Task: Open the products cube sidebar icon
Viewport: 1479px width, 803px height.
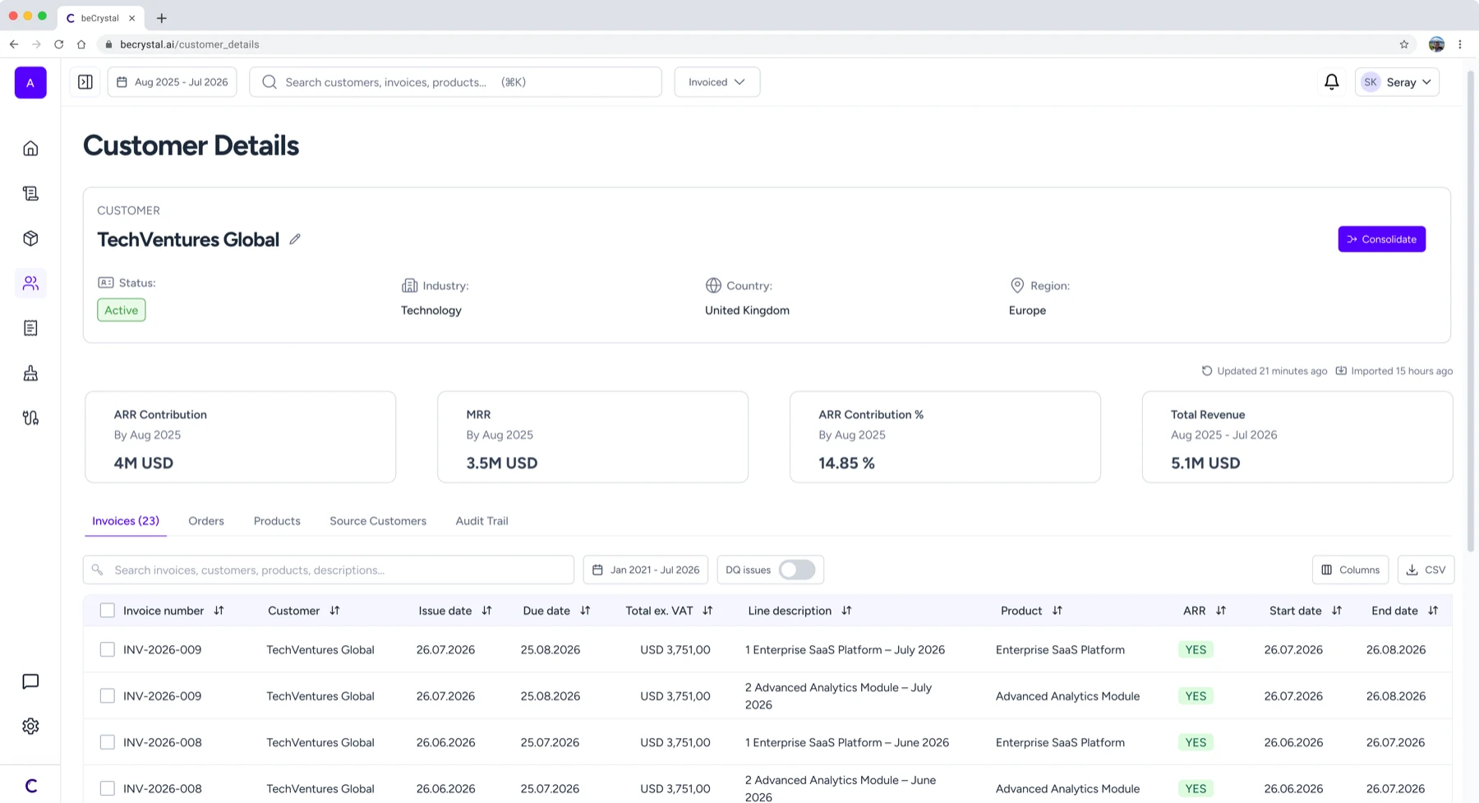Action: (x=30, y=238)
